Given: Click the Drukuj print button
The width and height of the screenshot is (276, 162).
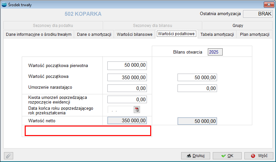Looking at the screenshot, I should tap(196, 156).
